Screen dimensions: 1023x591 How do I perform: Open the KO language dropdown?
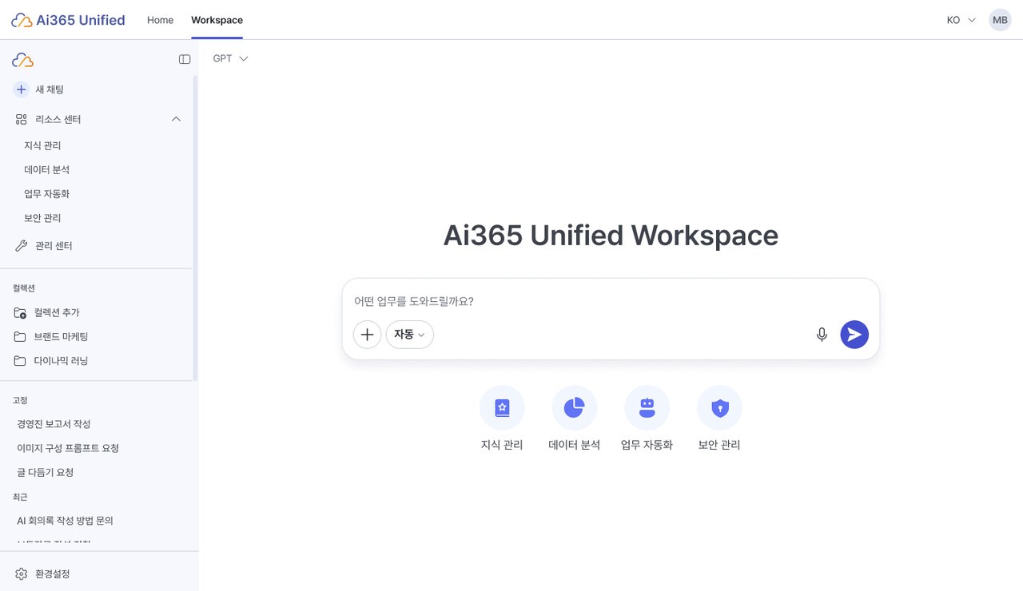(961, 20)
